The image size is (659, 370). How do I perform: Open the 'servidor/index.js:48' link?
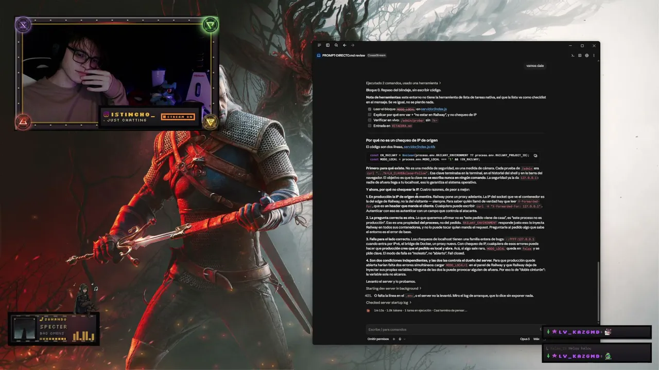419,147
